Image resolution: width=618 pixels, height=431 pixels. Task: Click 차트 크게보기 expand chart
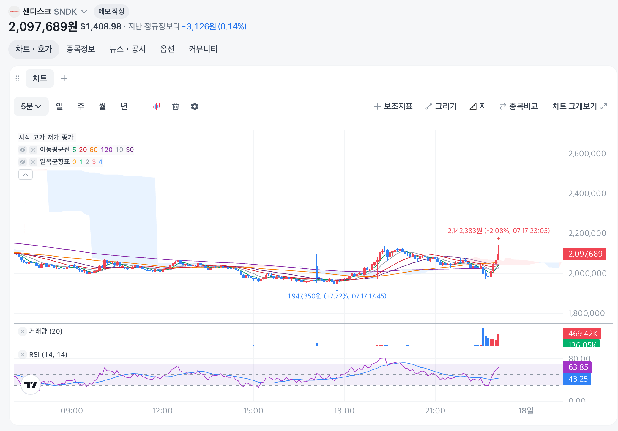(x=579, y=106)
